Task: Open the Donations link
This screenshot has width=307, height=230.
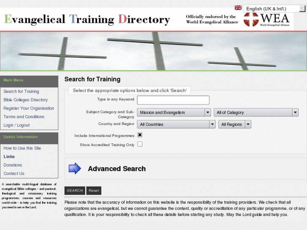Action: pyautogui.click(x=13, y=165)
